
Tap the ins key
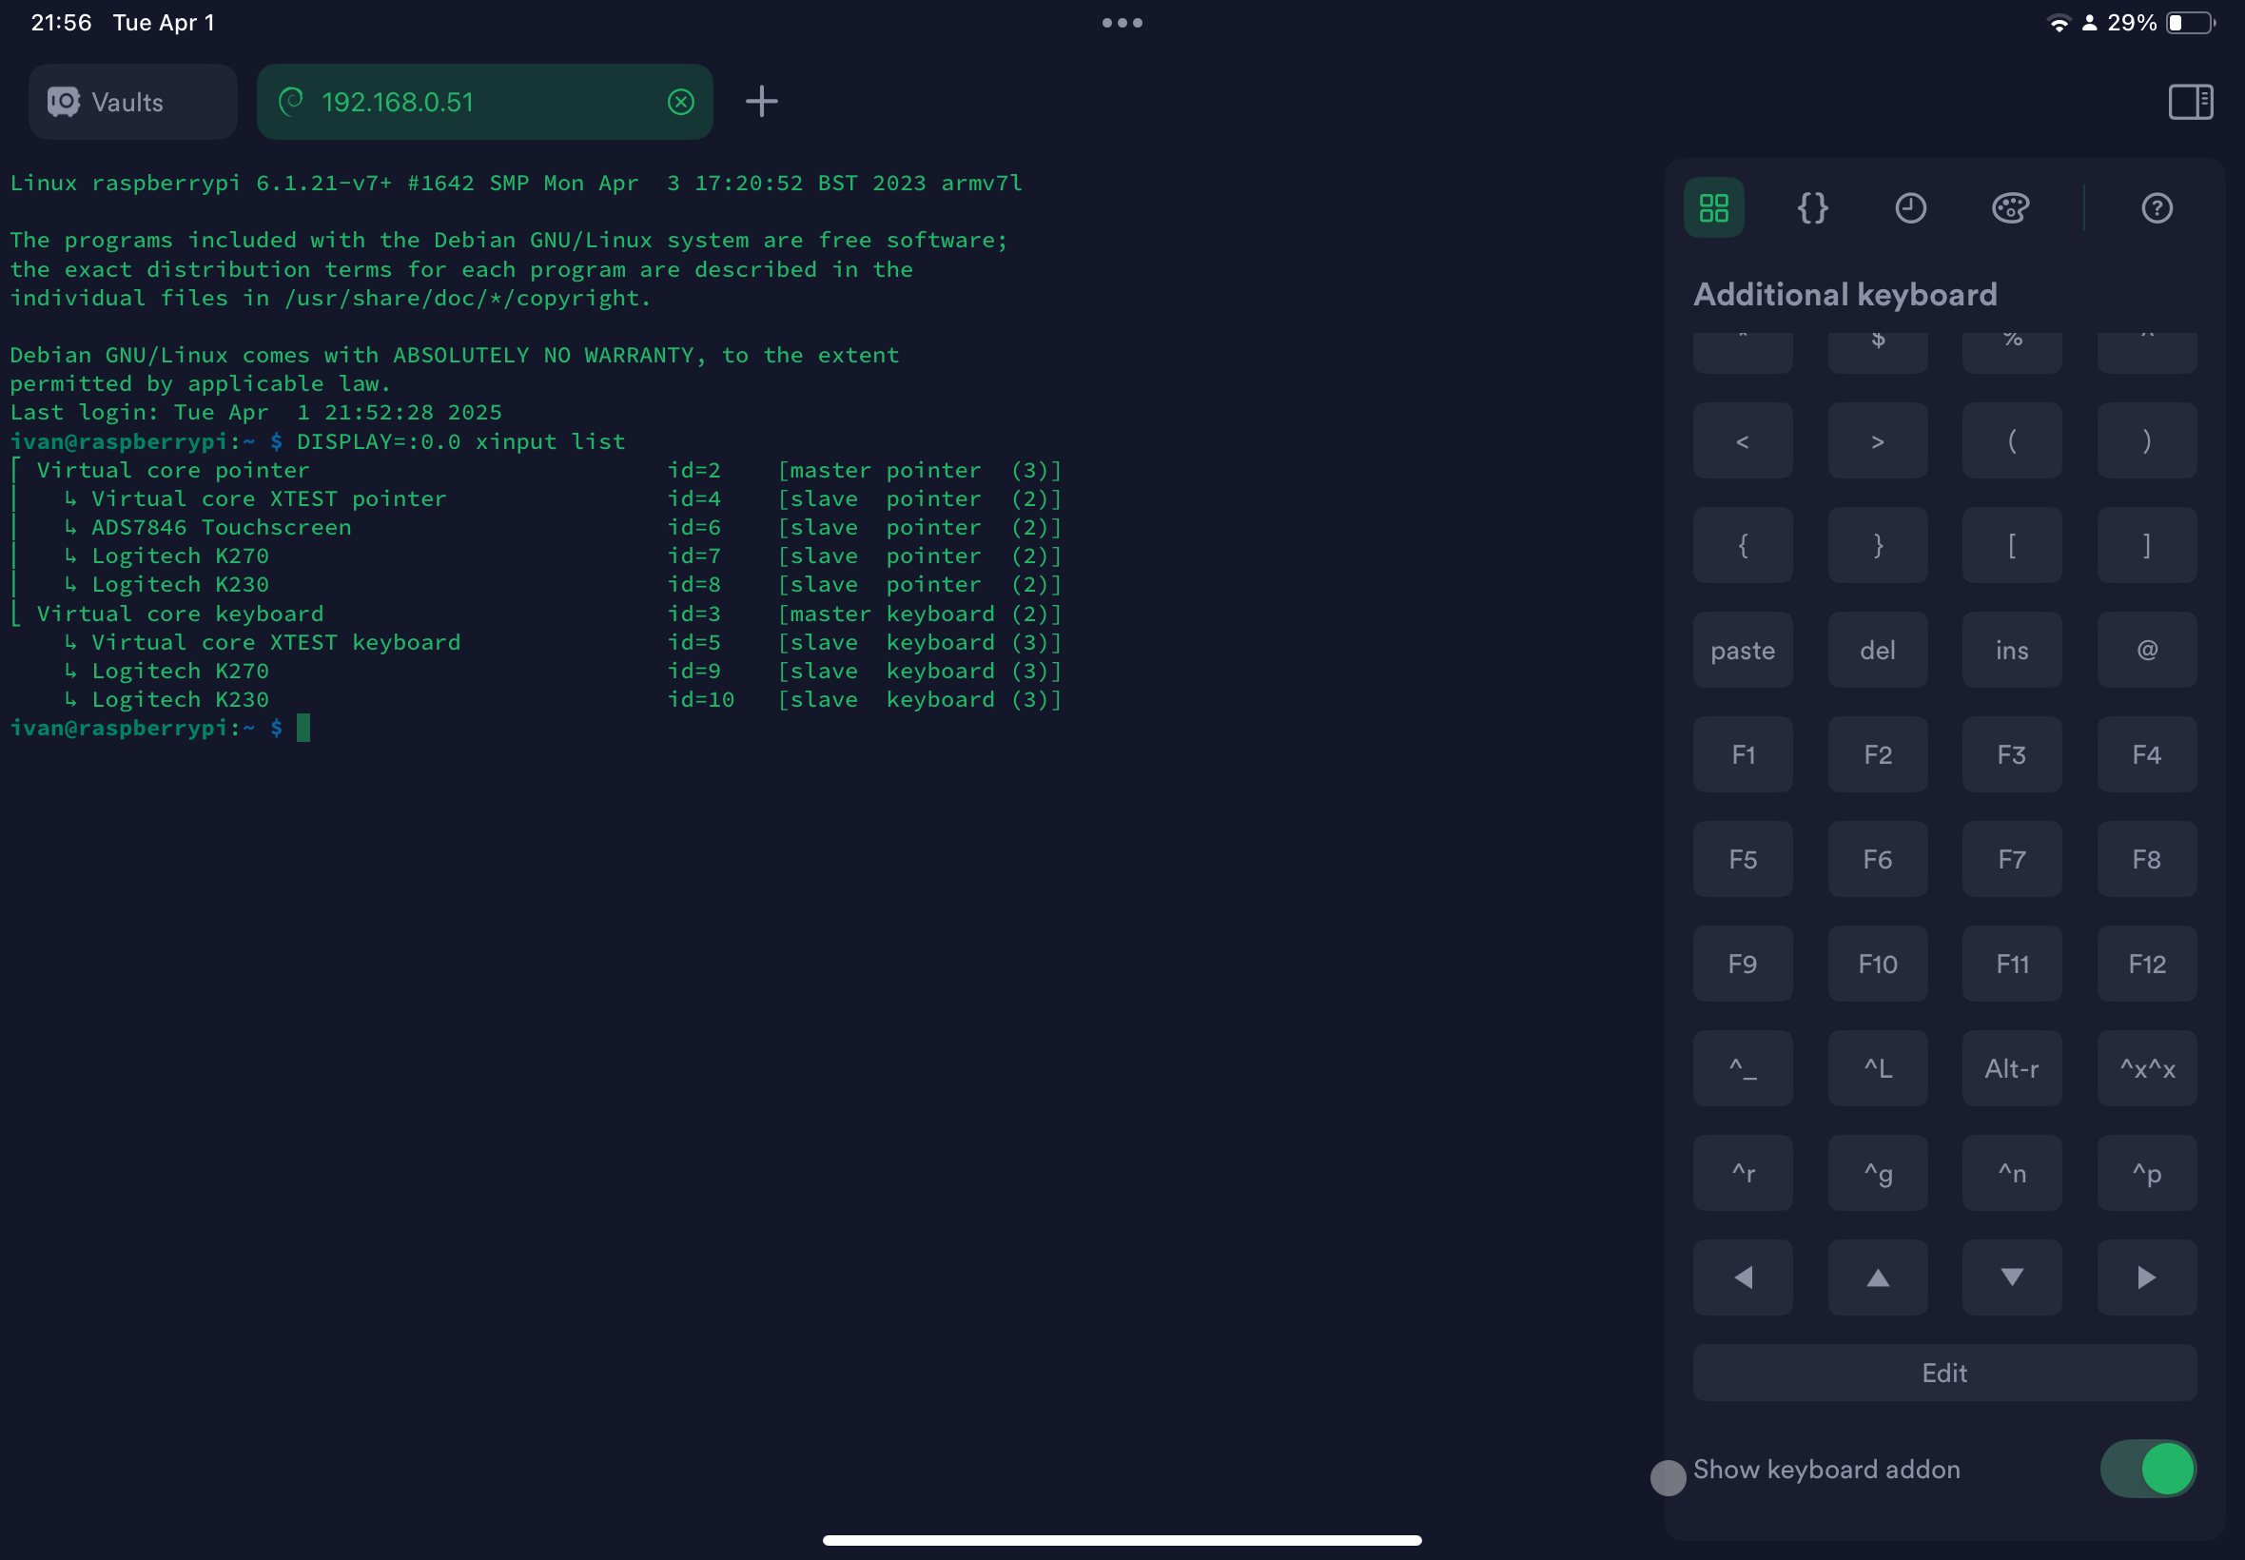pos(2011,650)
